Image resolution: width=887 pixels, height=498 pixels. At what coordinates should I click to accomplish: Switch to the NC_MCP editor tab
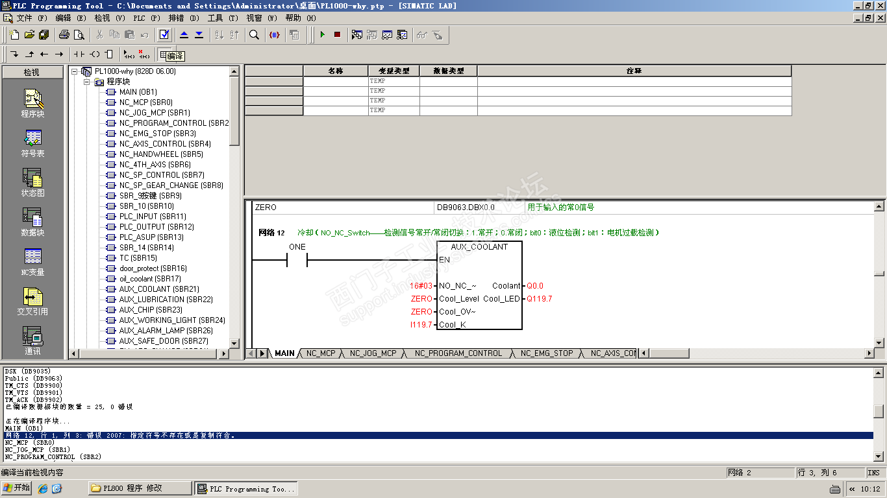321,353
